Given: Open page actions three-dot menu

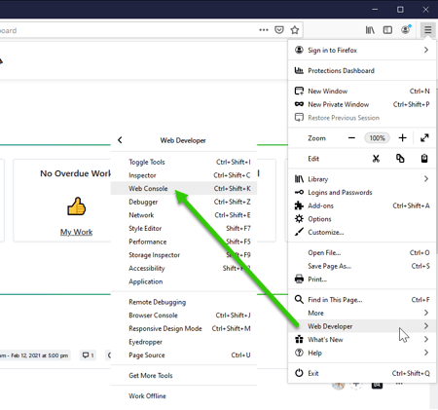Looking at the screenshot, I should [264, 30].
